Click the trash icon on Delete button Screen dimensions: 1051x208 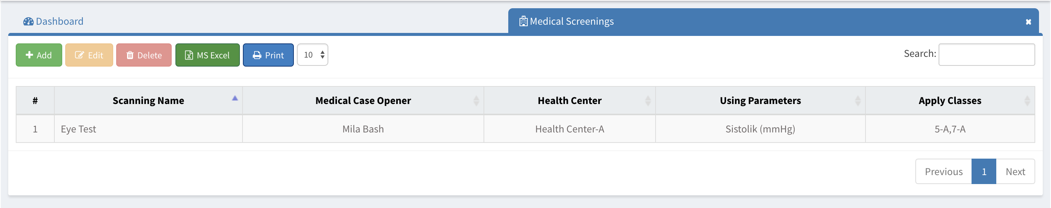coord(130,55)
